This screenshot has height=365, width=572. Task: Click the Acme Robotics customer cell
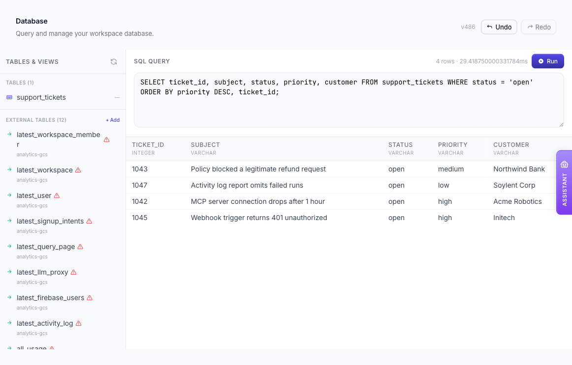point(518,201)
